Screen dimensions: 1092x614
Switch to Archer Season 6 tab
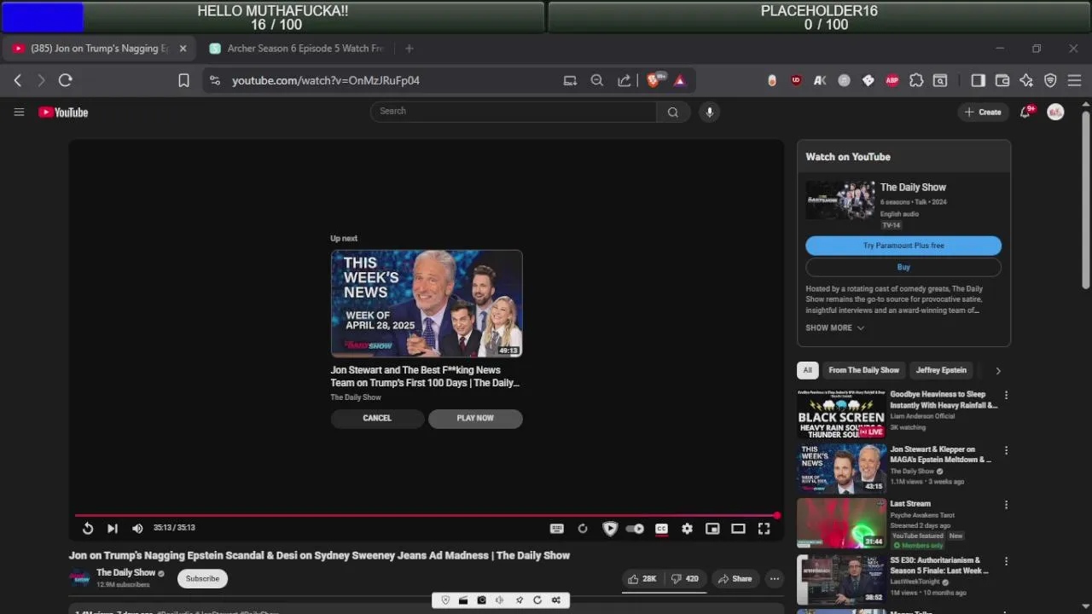[297, 49]
